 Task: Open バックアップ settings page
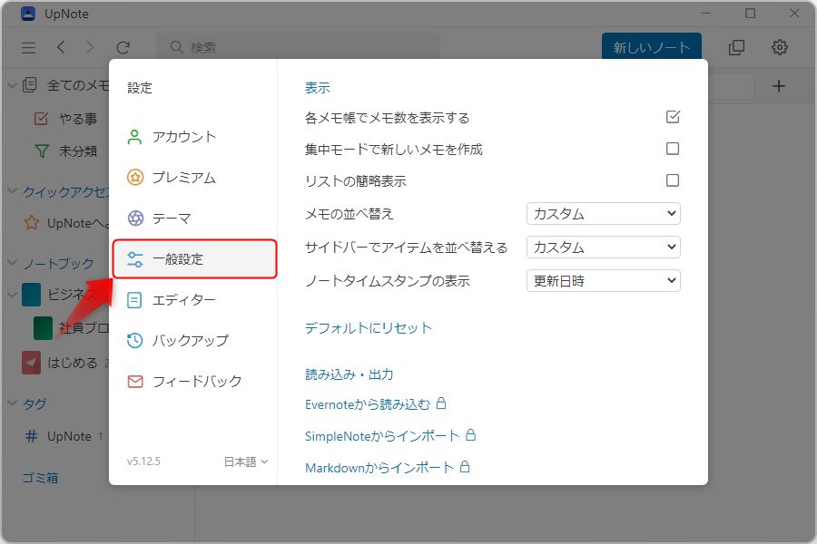(194, 341)
